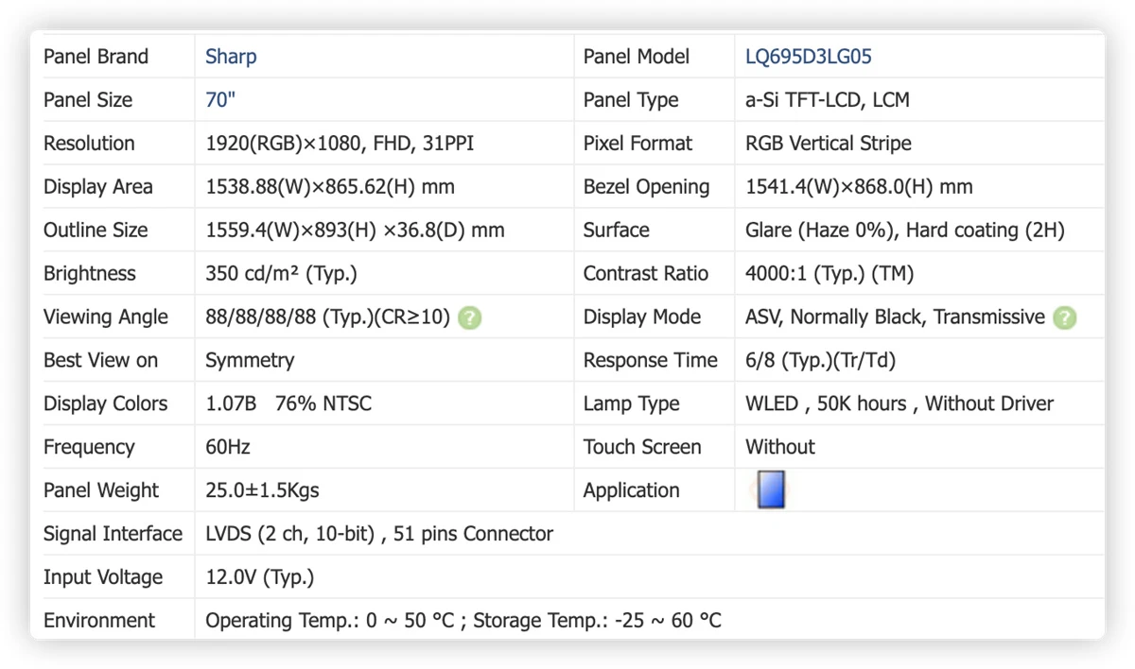Click the Display Mode help question-mark icon
The width and height of the screenshot is (1135, 669).
click(1065, 317)
